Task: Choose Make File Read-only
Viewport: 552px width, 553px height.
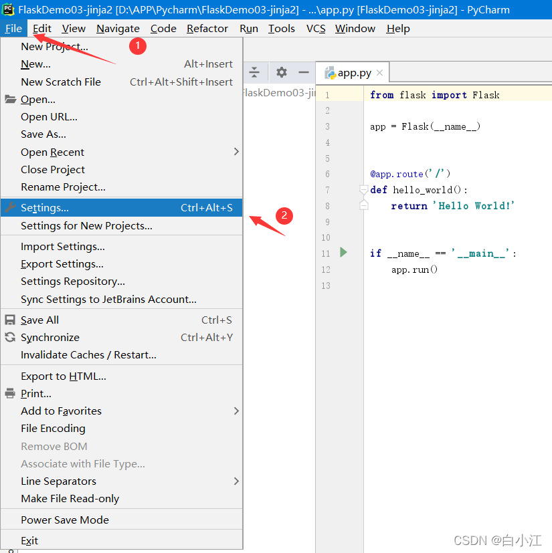Action: tap(121, 499)
